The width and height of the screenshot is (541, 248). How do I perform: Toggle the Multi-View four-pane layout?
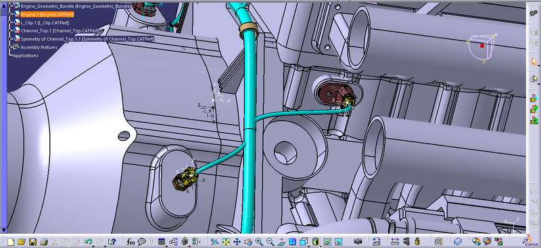point(293,242)
